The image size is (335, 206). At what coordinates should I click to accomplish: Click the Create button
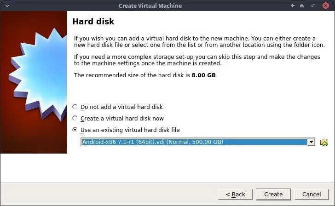click(273, 194)
